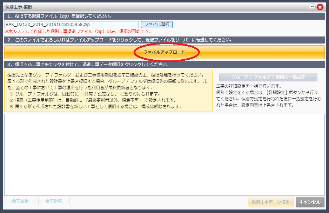The height and width of the screenshot is (213, 329).
Task: Click the empty restore list area
Action: coord(164,155)
